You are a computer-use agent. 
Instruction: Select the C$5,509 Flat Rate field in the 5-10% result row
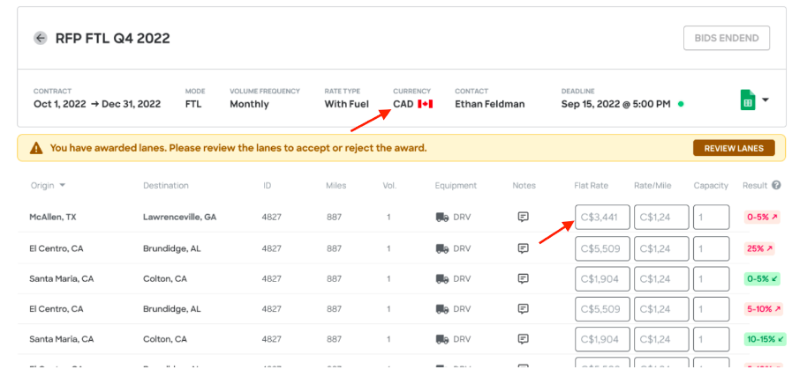[x=602, y=309]
